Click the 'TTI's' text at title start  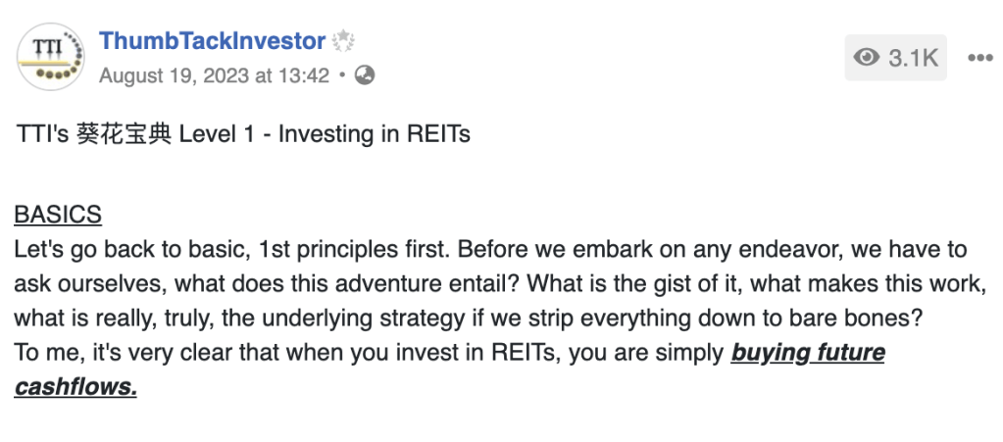[42, 134]
